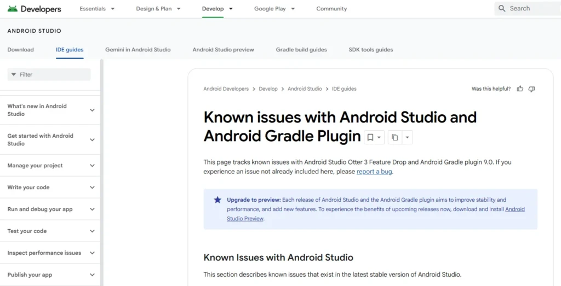Open Android Studio preview tab
Screen dimensions: 561x286
click(x=224, y=50)
